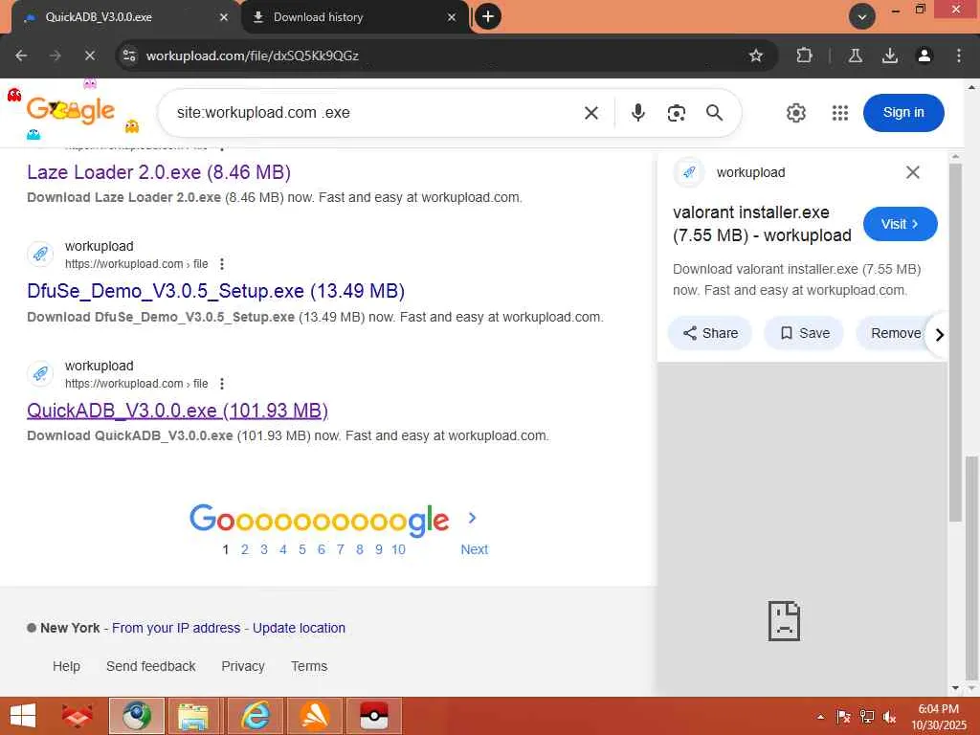This screenshot has height=735, width=980.
Task: Open the downloads toolbar icon
Action: point(889,56)
